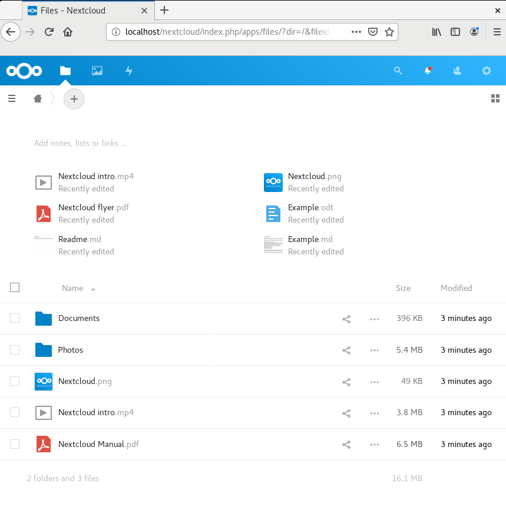Tick the select all files checkbox

point(15,287)
